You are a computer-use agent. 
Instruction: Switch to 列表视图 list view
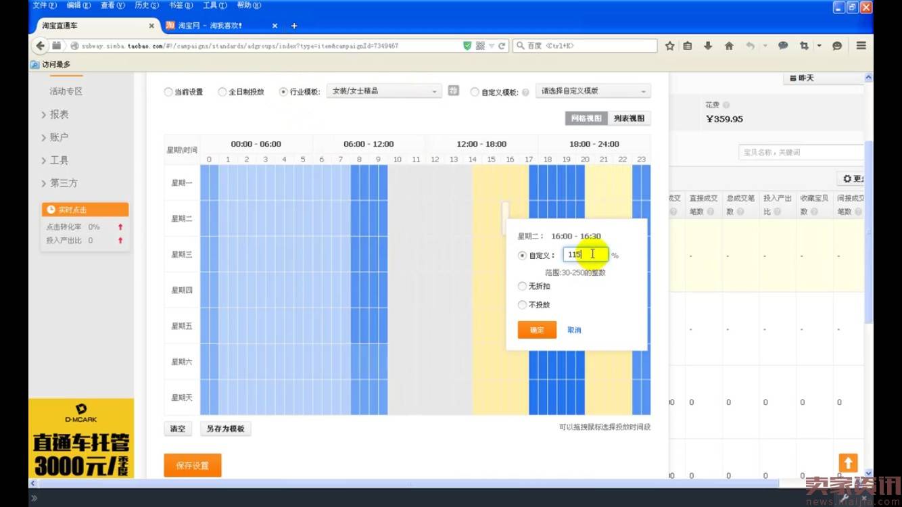click(x=629, y=118)
